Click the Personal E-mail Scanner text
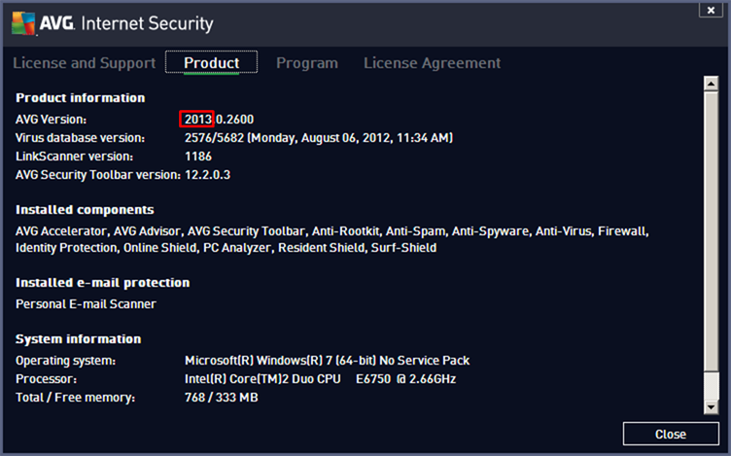Screen dimensions: 731x456 (x=86, y=304)
